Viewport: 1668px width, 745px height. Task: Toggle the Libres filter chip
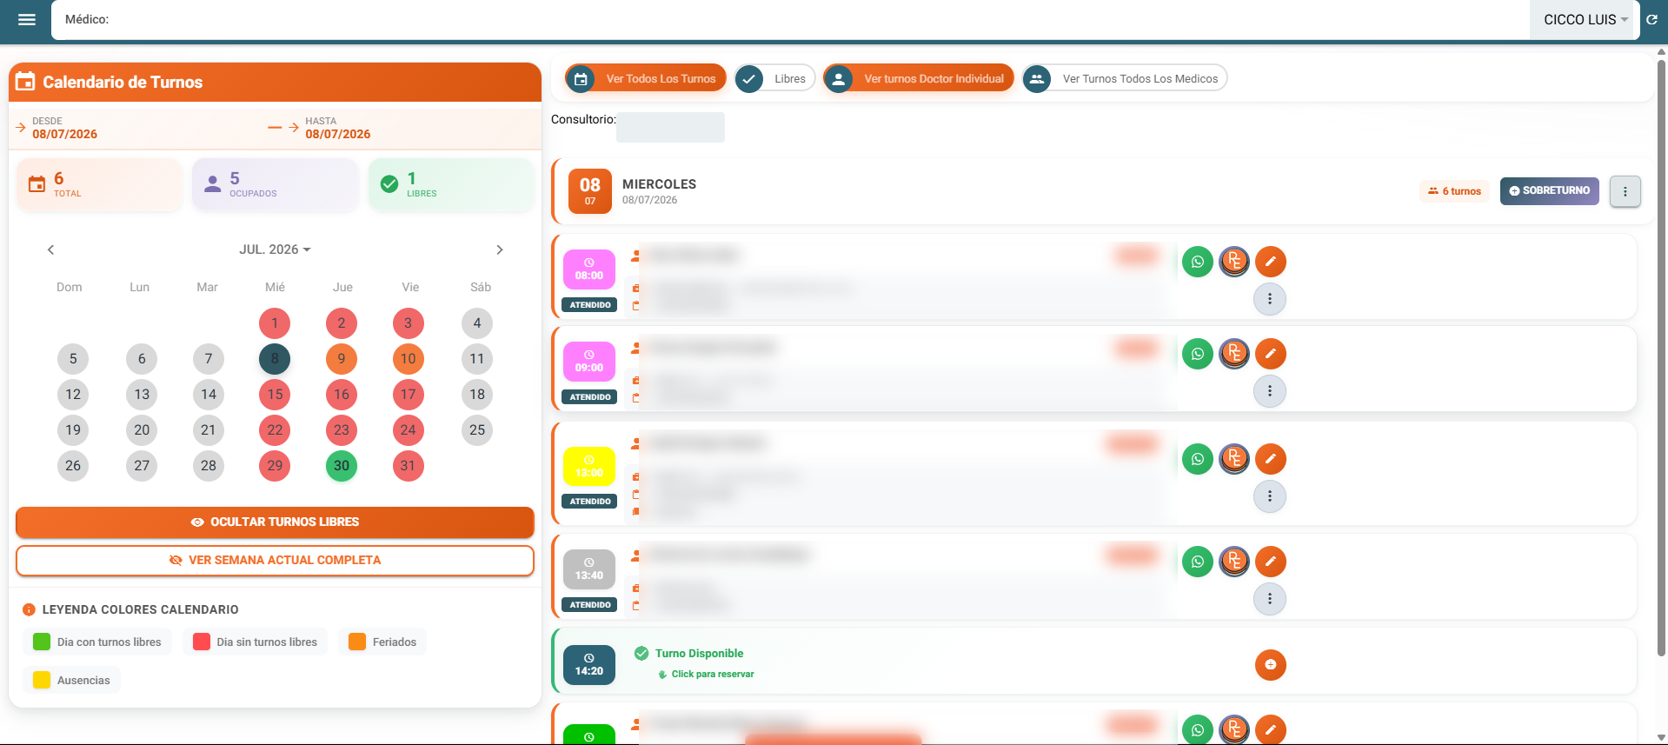pyautogui.click(x=774, y=78)
